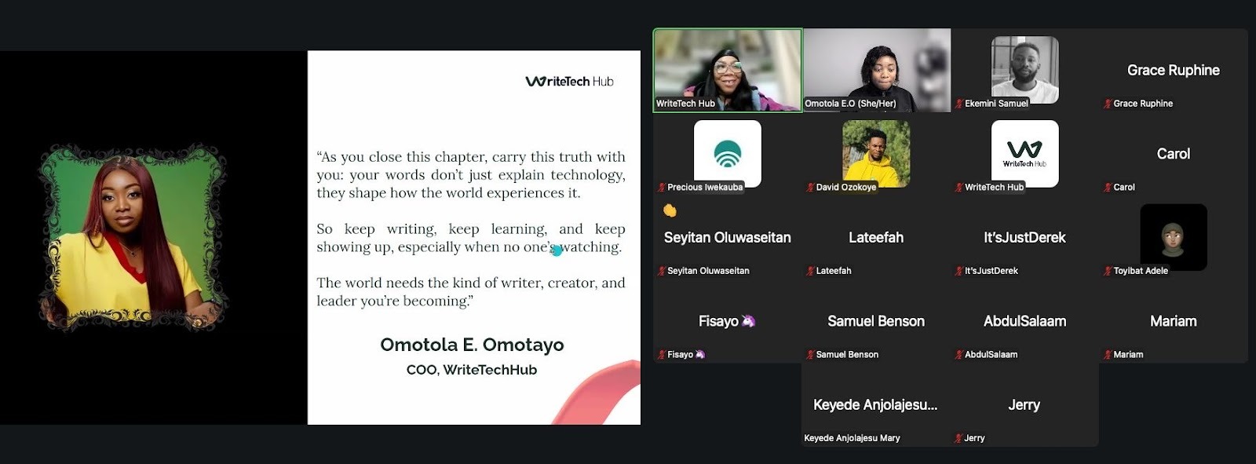Screen dimensions: 1256x464
Task: Click the David Ozokoye name label
Action: tap(846, 188)
